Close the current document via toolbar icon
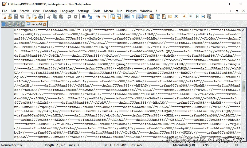Image resolution: width=247 pixels, height=148 pixels. click(x=29, y=17)
